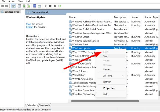Click gear icon of WWAN AutoConfig service

pos(70,79)
